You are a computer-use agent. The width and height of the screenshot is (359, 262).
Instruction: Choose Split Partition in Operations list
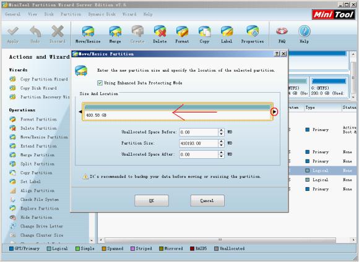(32, 164)
